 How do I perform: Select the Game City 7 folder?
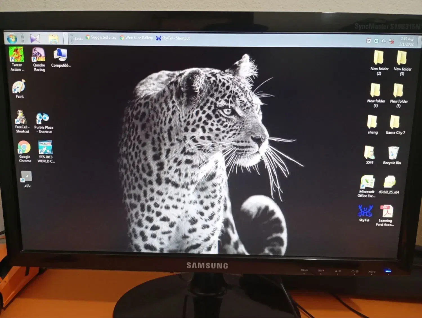[x=395, y=122]
